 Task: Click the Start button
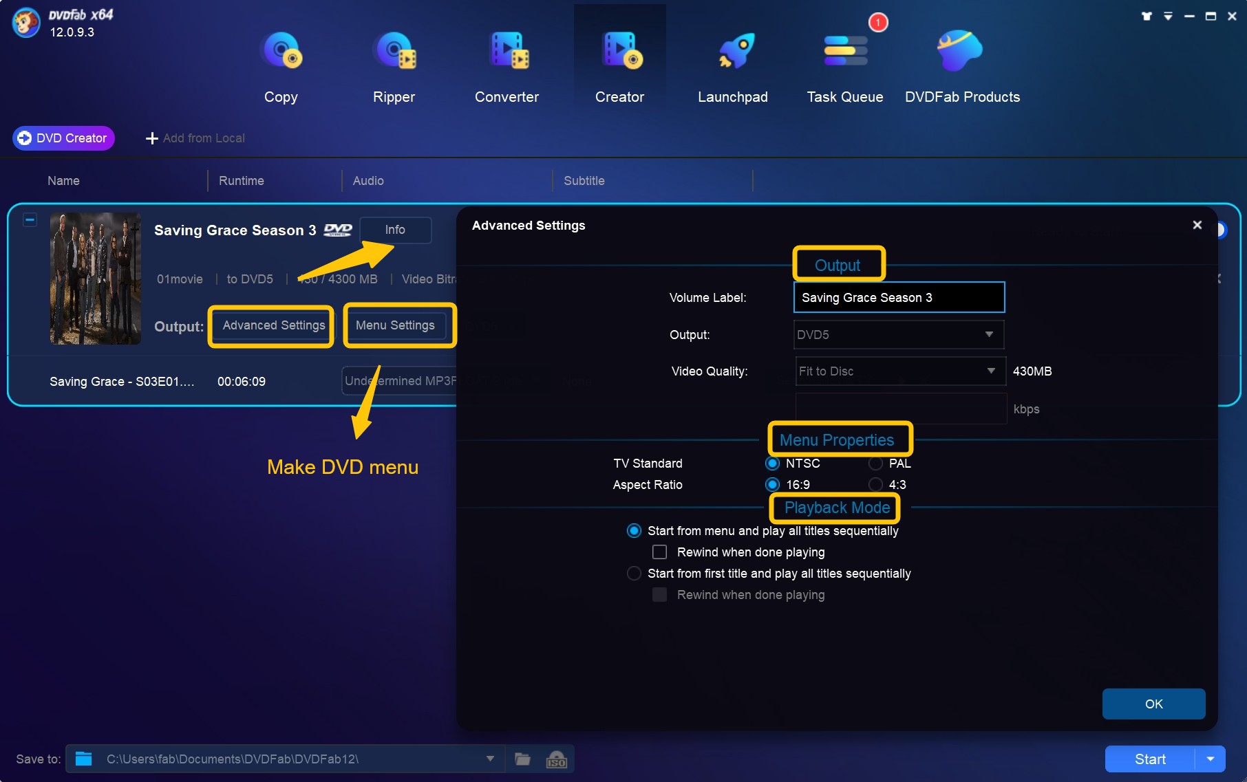tap(1149, 759)
